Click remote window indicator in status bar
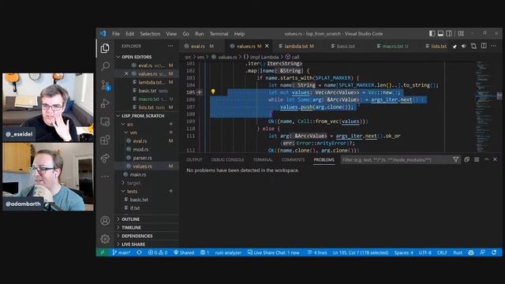 point(102,252)
